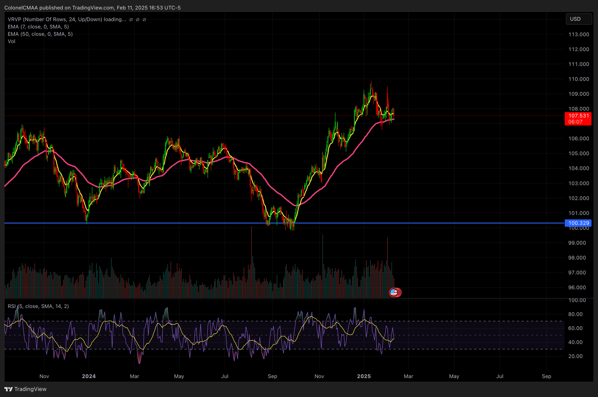Click the 2025 label on time axis
Viewport: 598px width, 397px height.
click(364, 376)
